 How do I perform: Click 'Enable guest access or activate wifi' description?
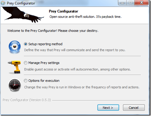[x=77, y=69]
